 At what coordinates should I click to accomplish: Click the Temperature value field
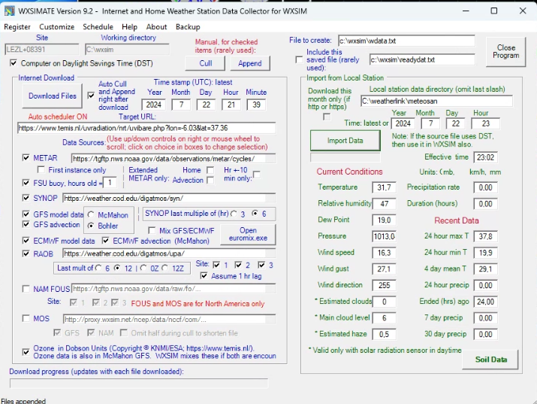click(384, 187)
